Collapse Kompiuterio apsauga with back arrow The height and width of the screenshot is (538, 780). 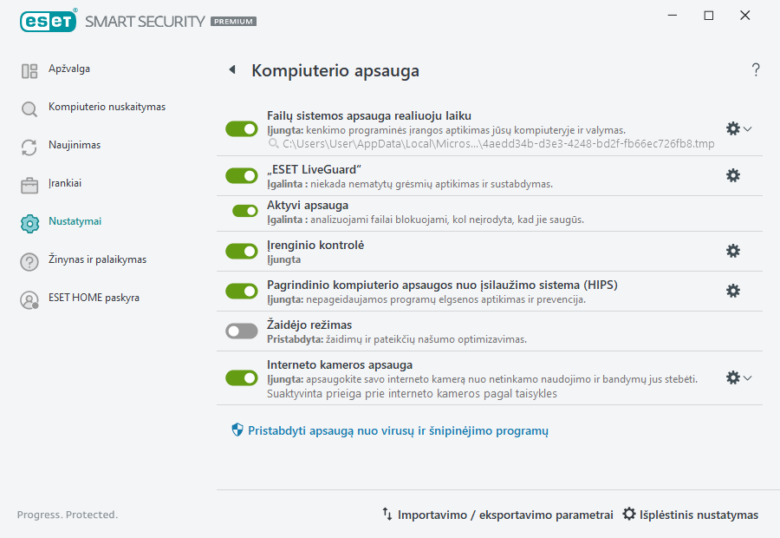pos(231,70)
